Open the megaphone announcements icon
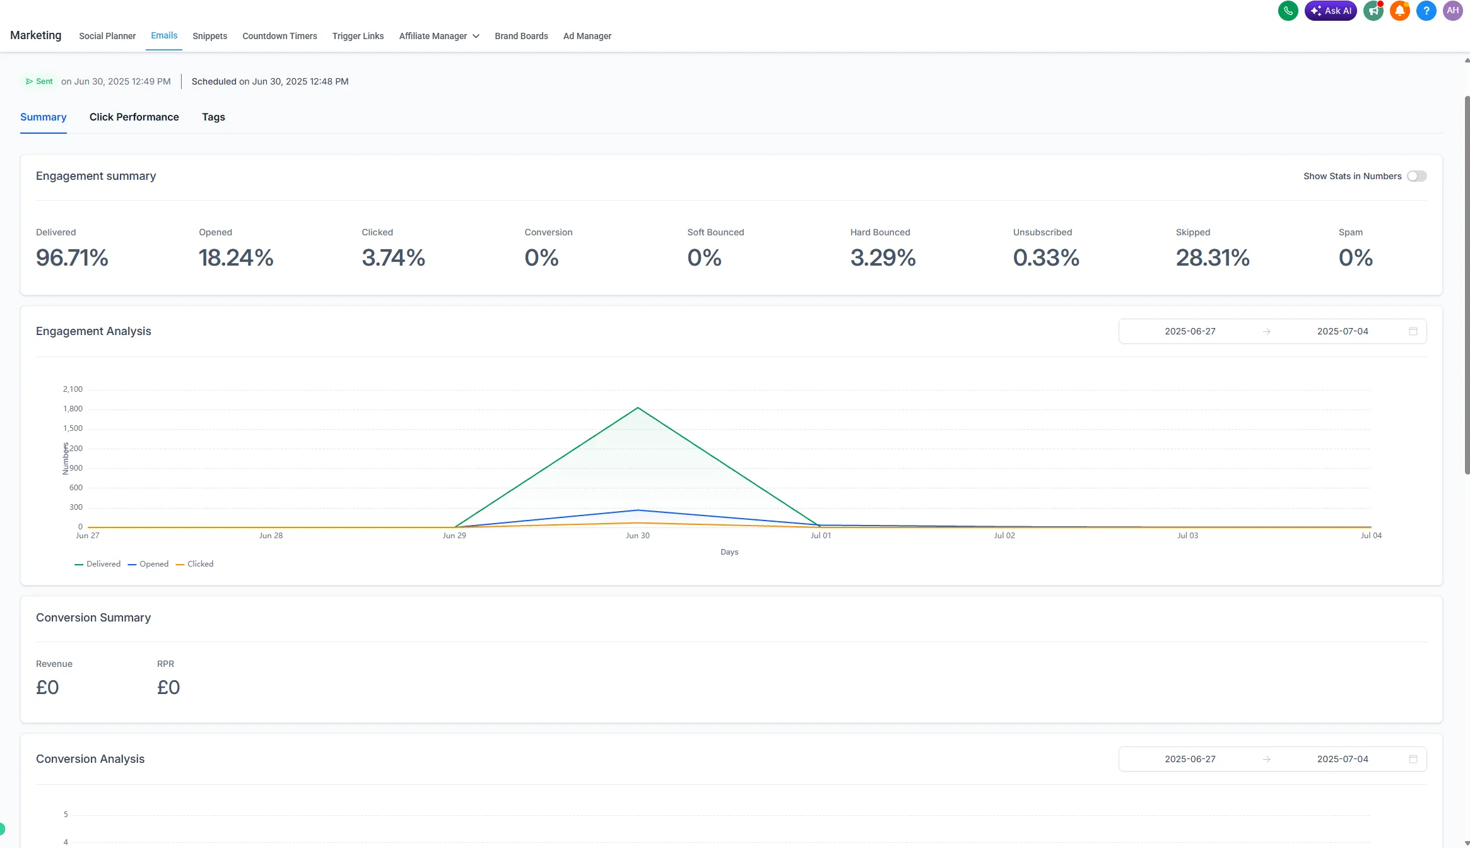 tap(1373, 11)
